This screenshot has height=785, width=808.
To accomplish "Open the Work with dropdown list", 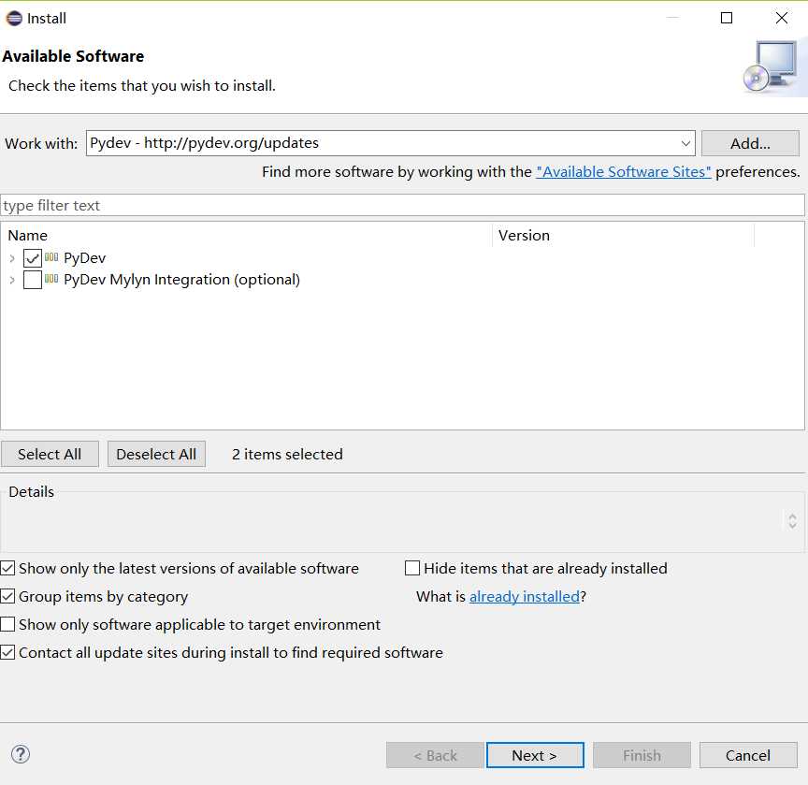I will coord(686,143).
